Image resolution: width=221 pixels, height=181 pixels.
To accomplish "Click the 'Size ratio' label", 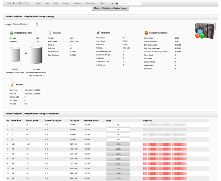I will pyautogui.click(x=13, y=42).
